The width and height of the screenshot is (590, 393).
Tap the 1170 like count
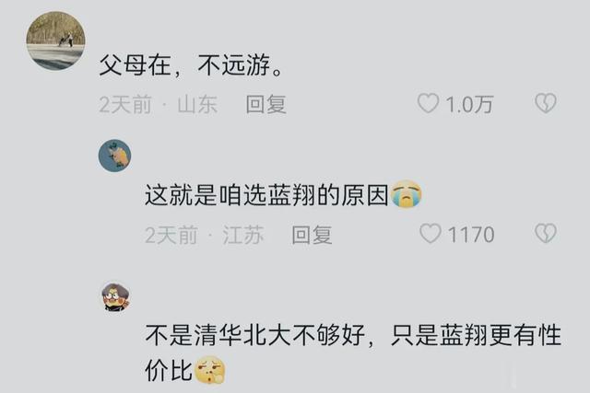point(471,235)
